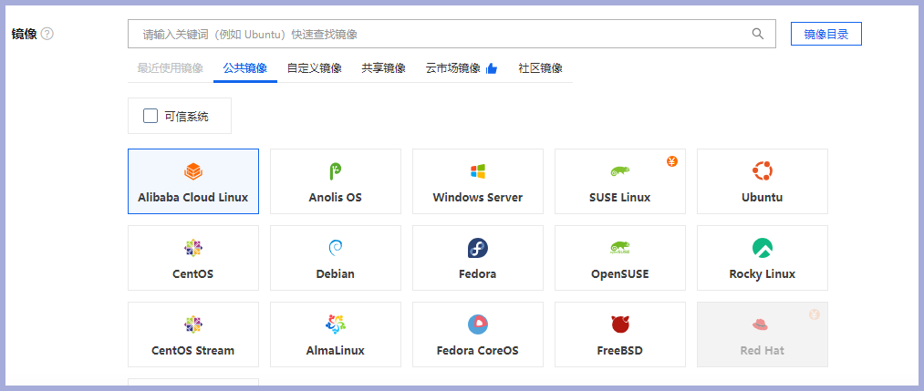Select the Alibaba Cloud Linux label text

coord(193,197)
